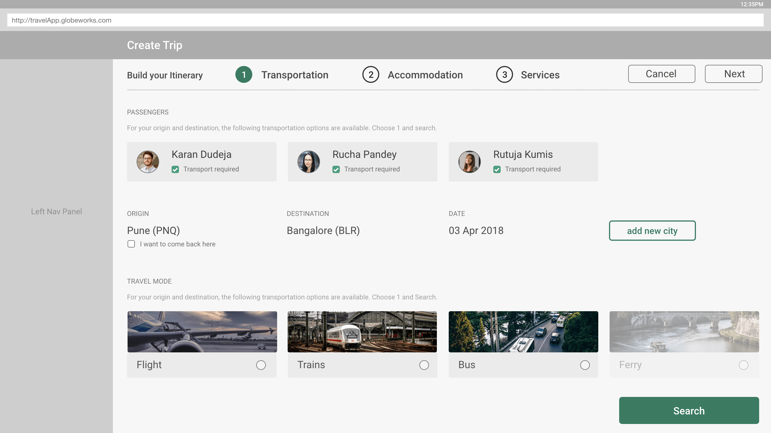Uncheck Transport required for Rucha Pandey

tap(336, 169)
